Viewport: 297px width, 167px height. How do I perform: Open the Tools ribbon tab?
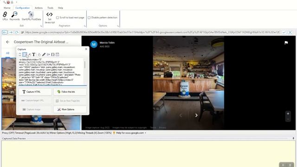pyautogui.click(x=50, y=8)
